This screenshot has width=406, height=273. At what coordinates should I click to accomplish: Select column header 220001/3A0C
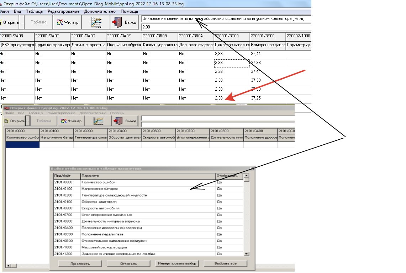point(52,36)
